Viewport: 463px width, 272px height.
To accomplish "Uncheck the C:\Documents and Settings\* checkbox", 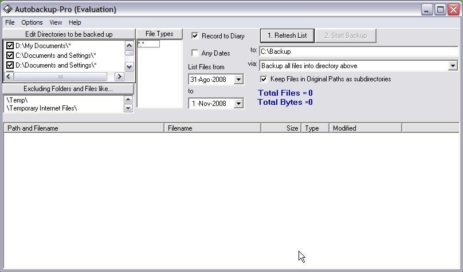I will click(x=10, y=56).
